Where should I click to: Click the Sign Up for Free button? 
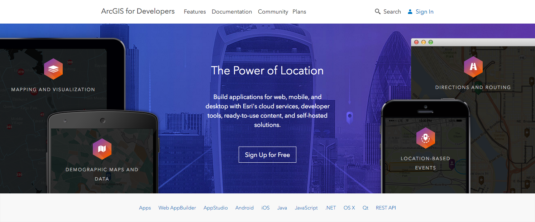(267, 154)
